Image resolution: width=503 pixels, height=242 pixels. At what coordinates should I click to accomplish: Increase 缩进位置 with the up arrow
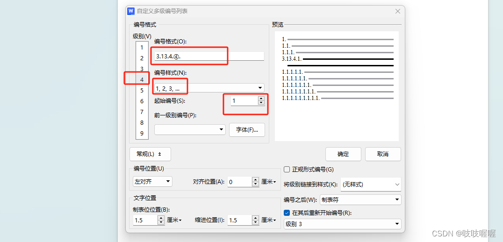255,218
